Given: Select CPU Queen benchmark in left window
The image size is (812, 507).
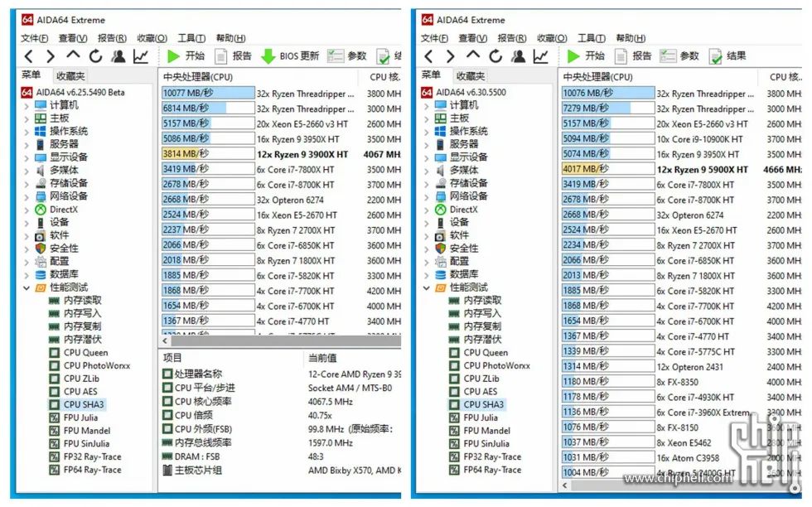Looking at the screenshot, I should tap(85, 353).
